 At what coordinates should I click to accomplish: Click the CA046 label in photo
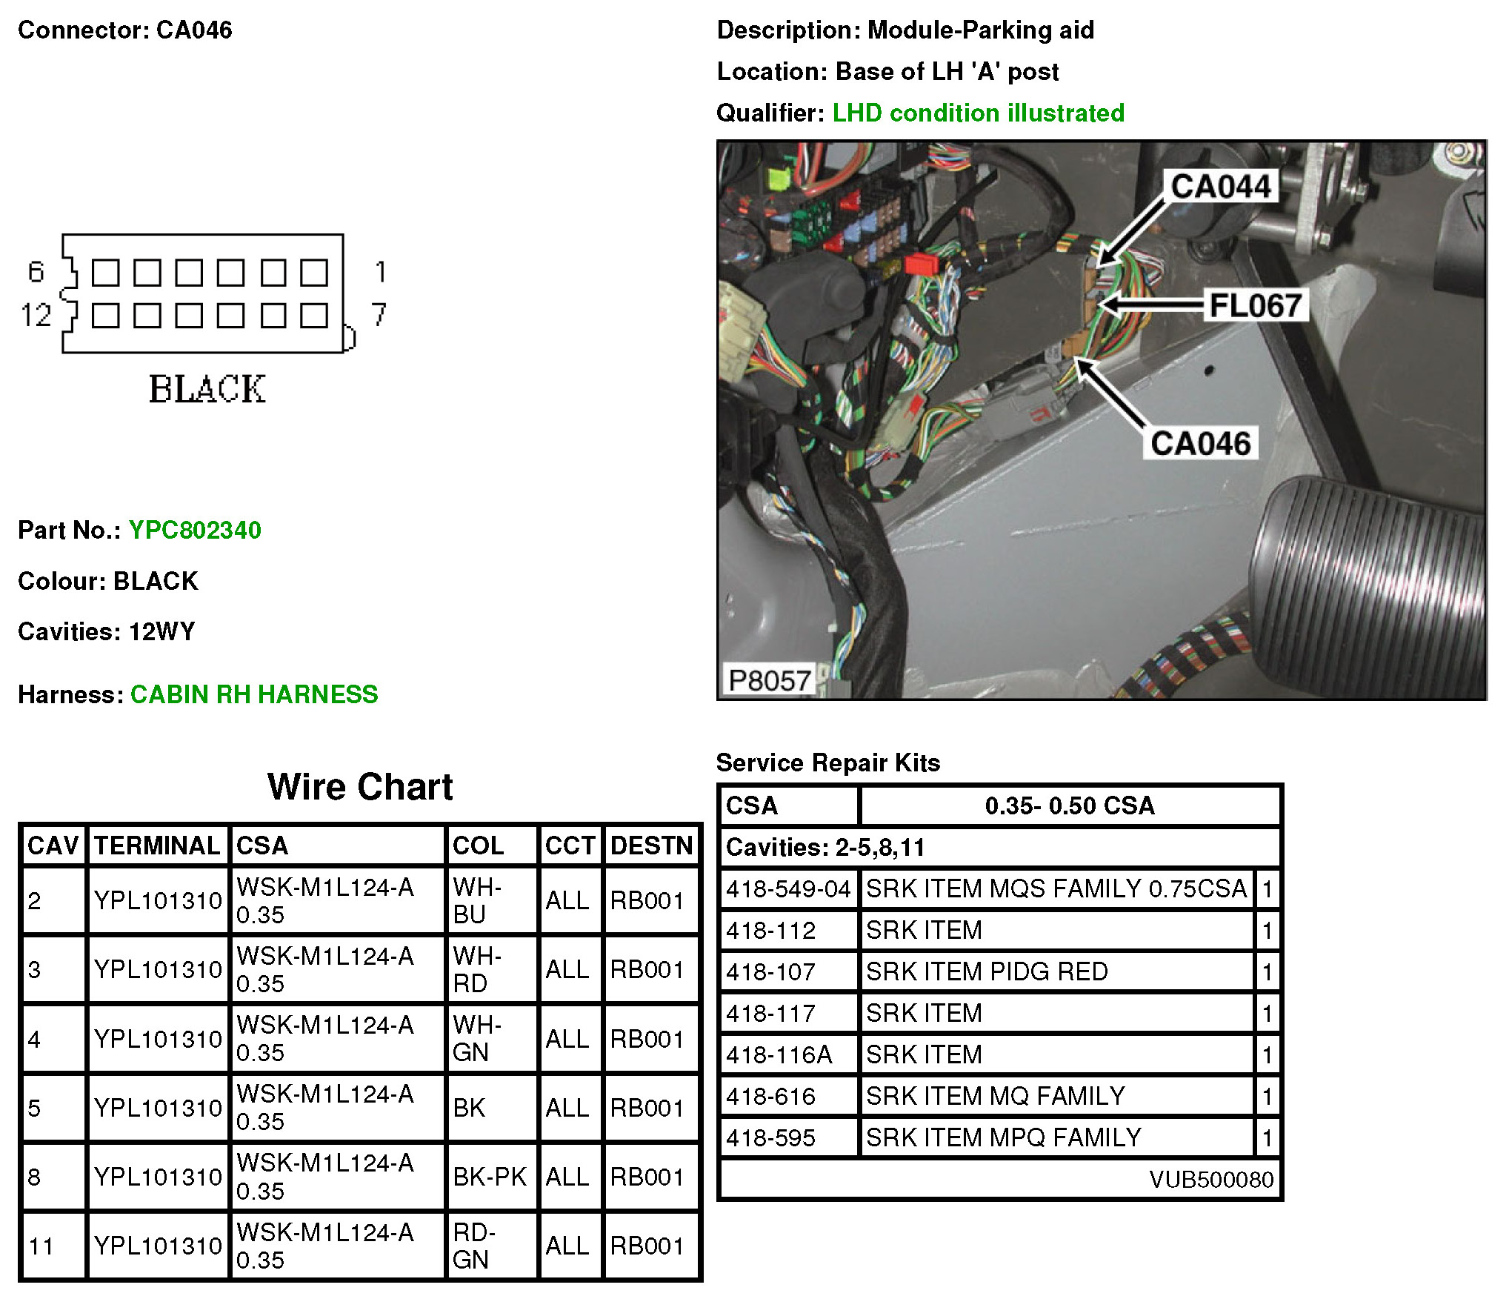[1200, 443]
